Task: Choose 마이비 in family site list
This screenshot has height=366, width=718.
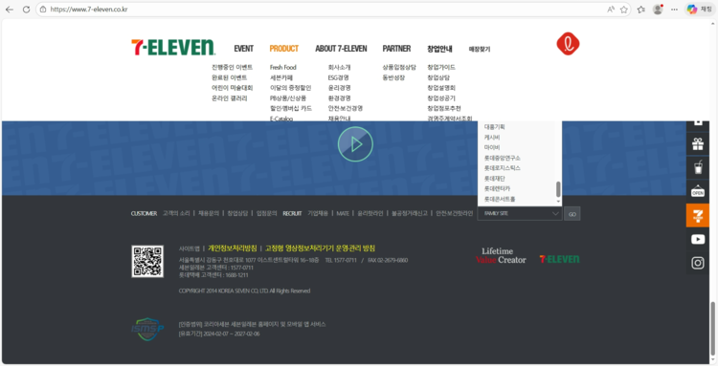Action: point(492,147)
